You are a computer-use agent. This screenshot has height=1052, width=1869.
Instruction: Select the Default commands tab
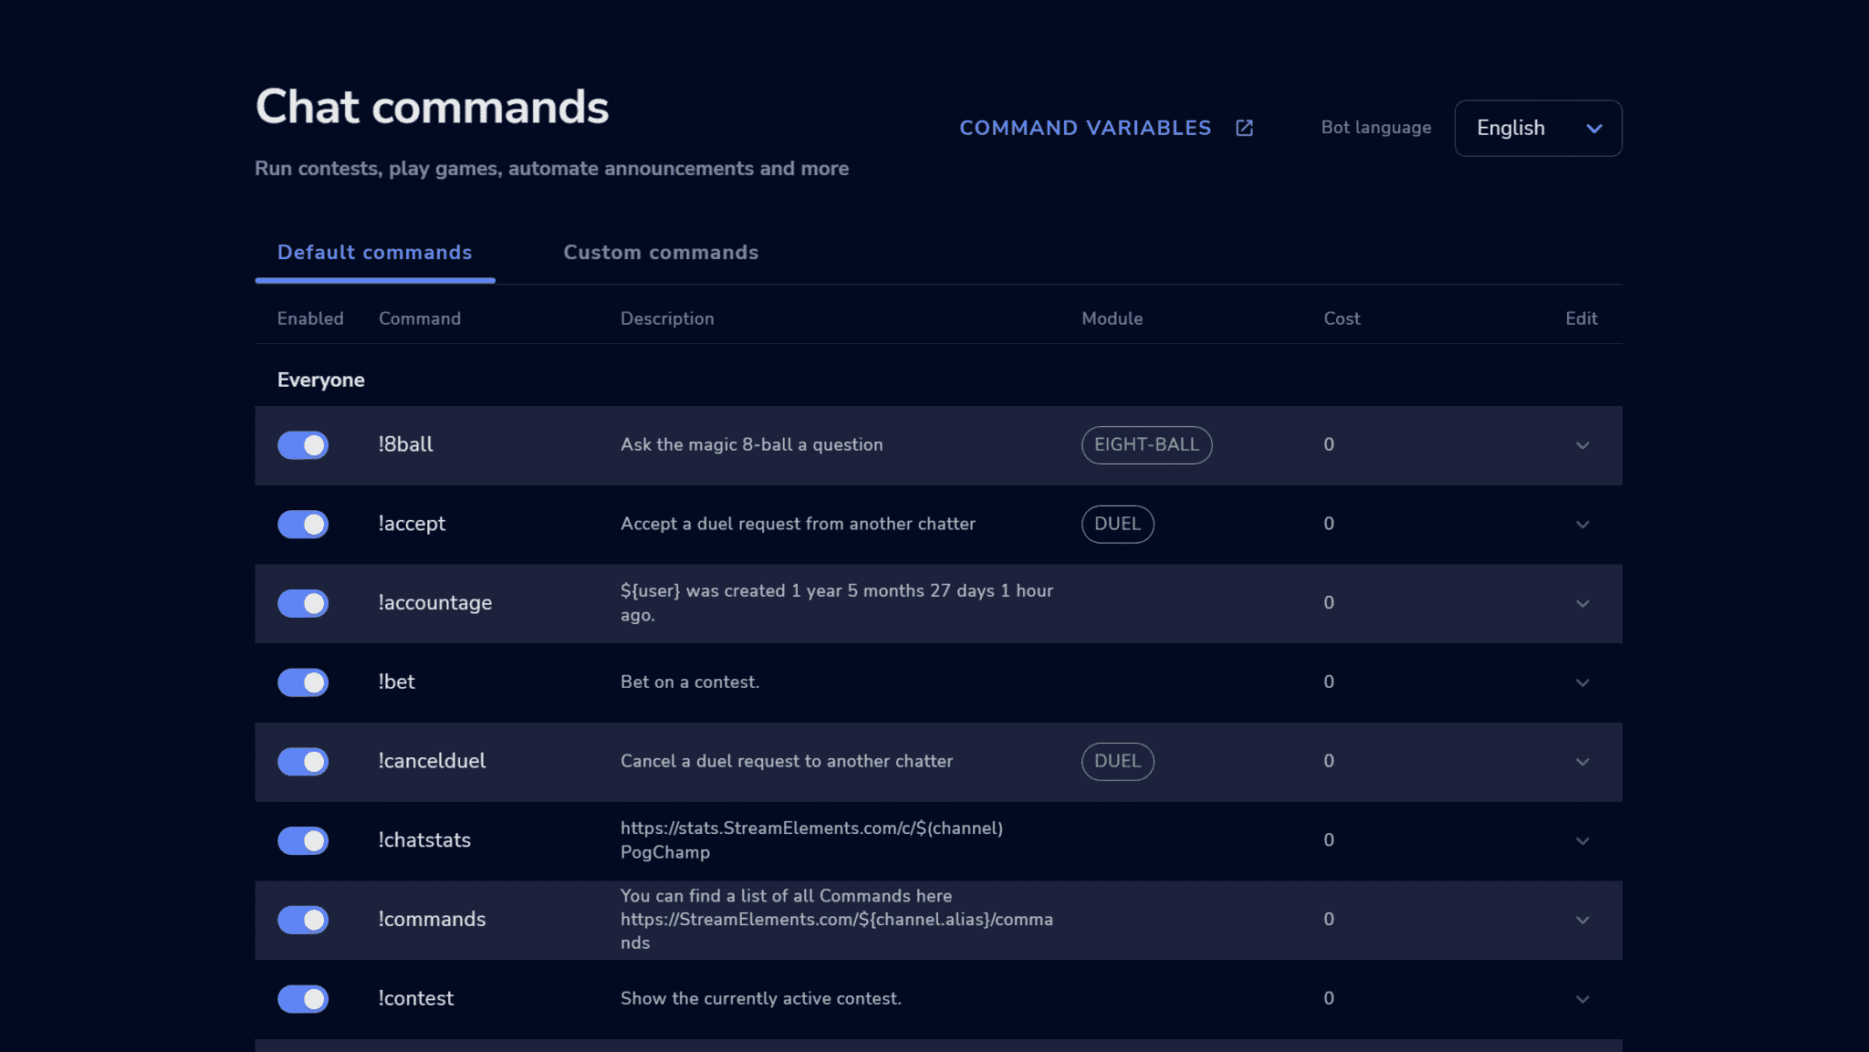coord(375,253)
